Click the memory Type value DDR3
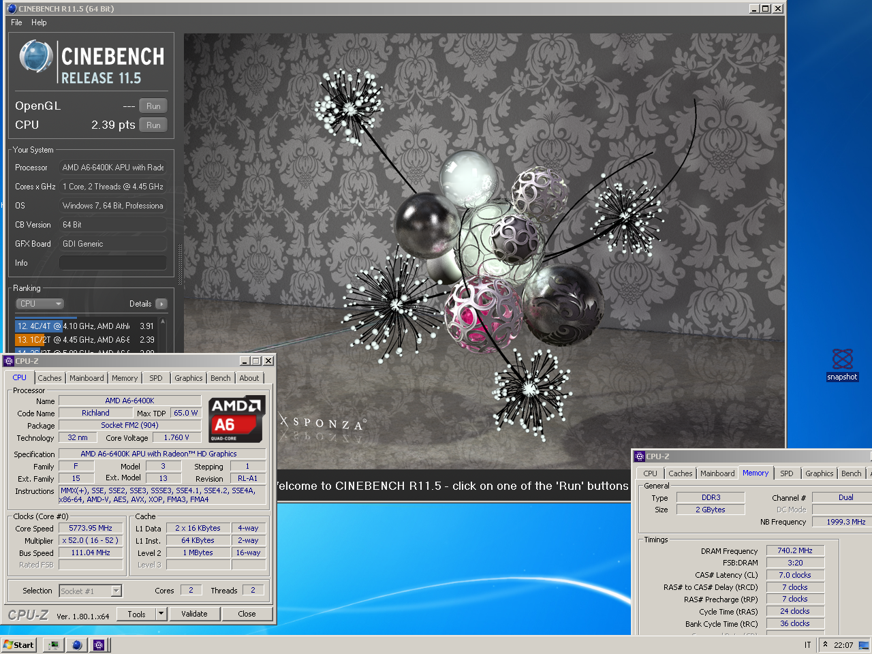The image size is (872, 654). pyautogui.click(x=711, y=497)
